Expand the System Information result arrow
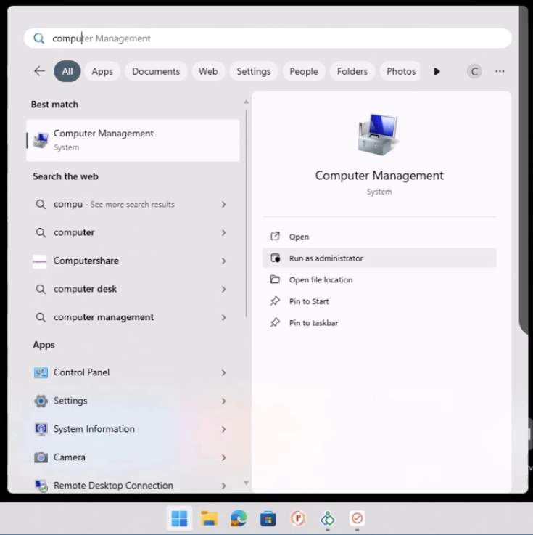Screen dimensions: 533x535 (223, 429)
